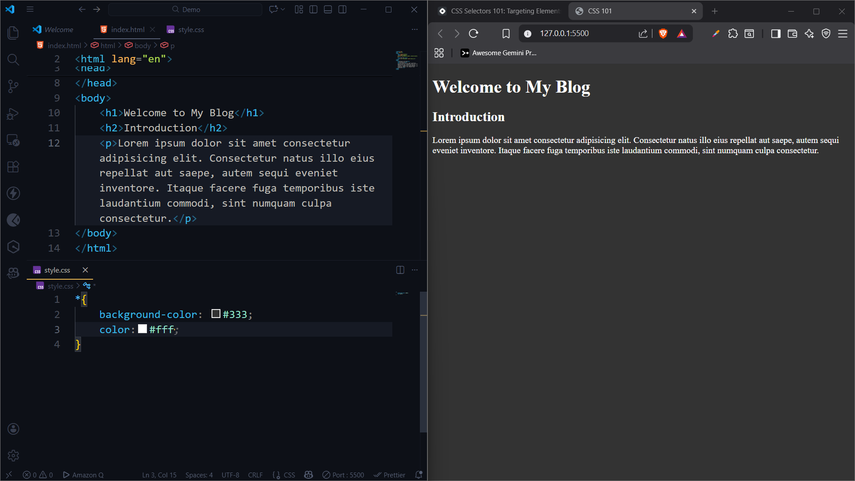Screen dimensions: 855x481
Task: Click the Prettier status bar item
Action: pos(390,475)
